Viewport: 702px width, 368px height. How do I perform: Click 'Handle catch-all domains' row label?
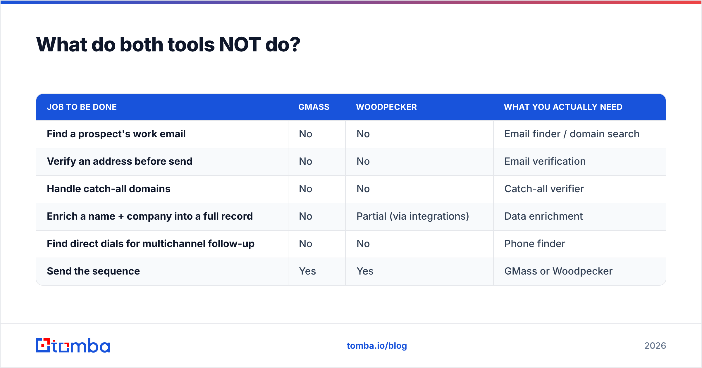(109, 189)
